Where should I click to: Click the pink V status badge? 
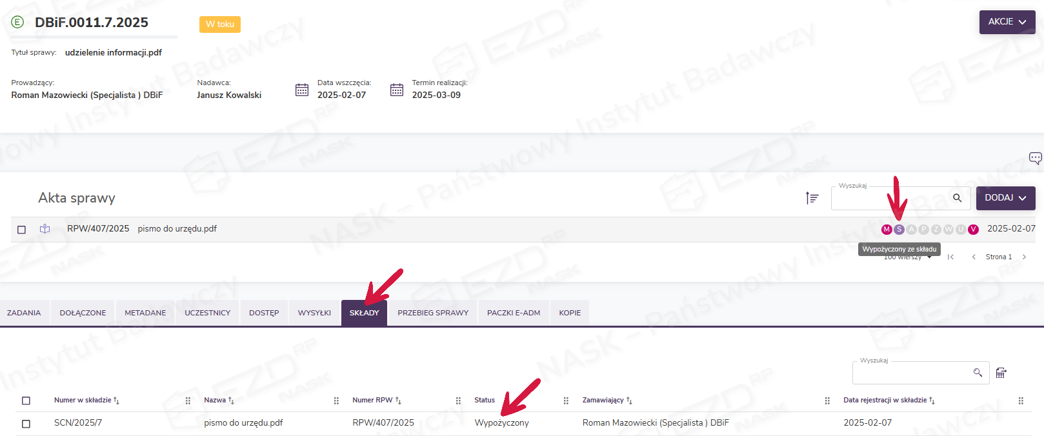(973, 230)
